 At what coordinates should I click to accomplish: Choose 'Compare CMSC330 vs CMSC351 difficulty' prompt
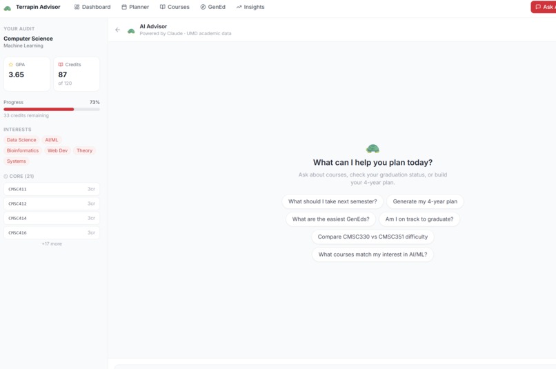coord(373,237)
